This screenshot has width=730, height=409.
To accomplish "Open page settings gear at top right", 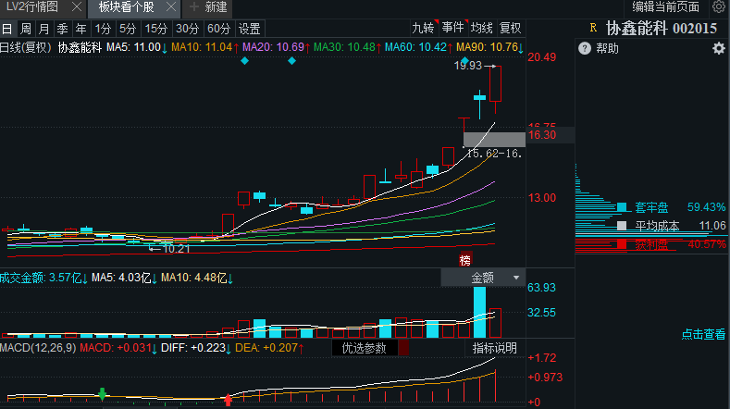I will 719,7.
